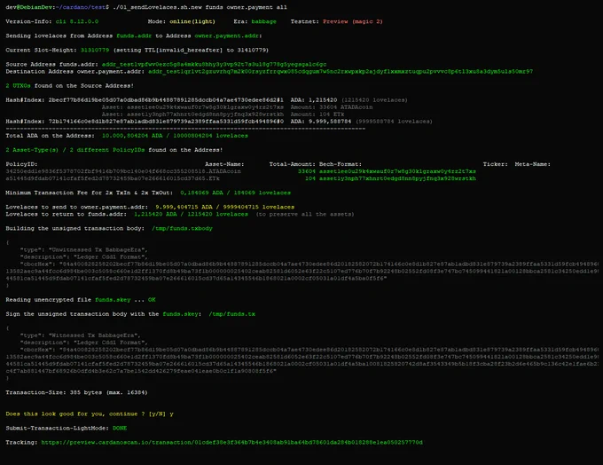The image size is (603, 465).
Task: Click the 'Amount: 33604 ATADAcoin' text
Action: click(332, 107)
